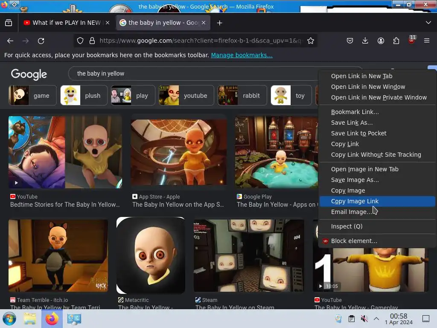Open the tracking protection shield icon
Viewport: 437px width, 328px height.
coord(80,41)
